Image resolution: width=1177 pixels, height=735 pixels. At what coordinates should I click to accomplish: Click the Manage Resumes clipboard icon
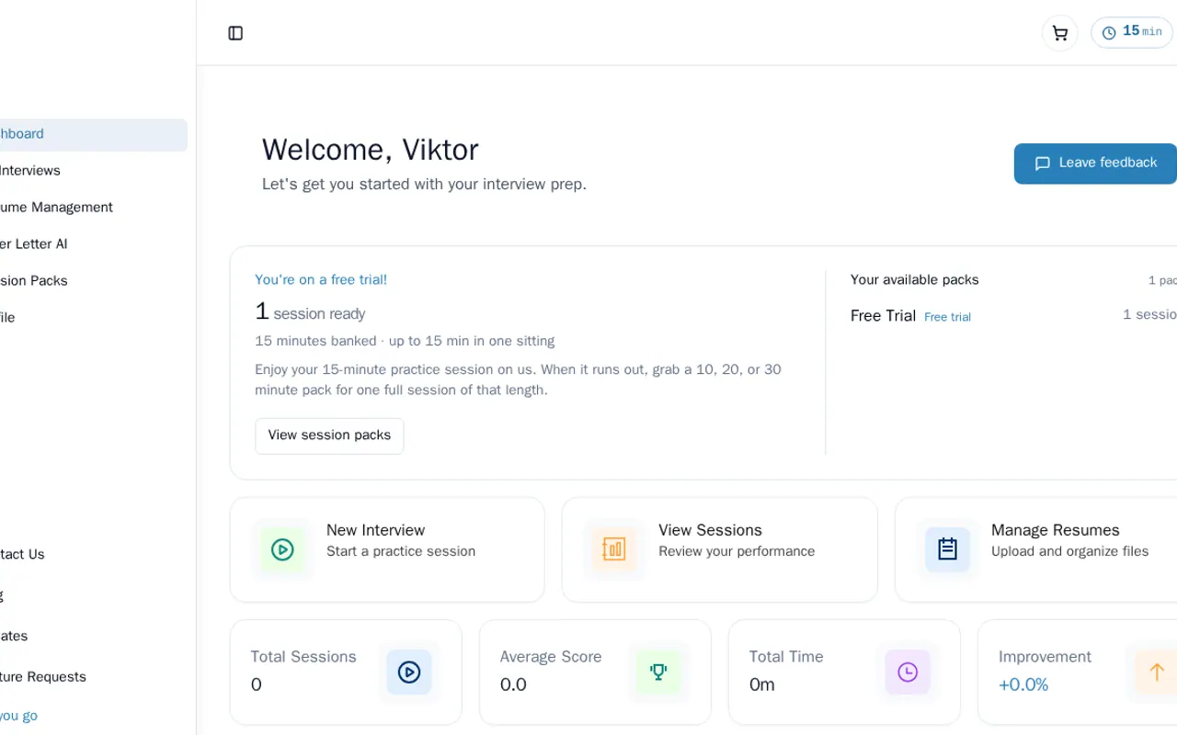(x=947, y=549)
